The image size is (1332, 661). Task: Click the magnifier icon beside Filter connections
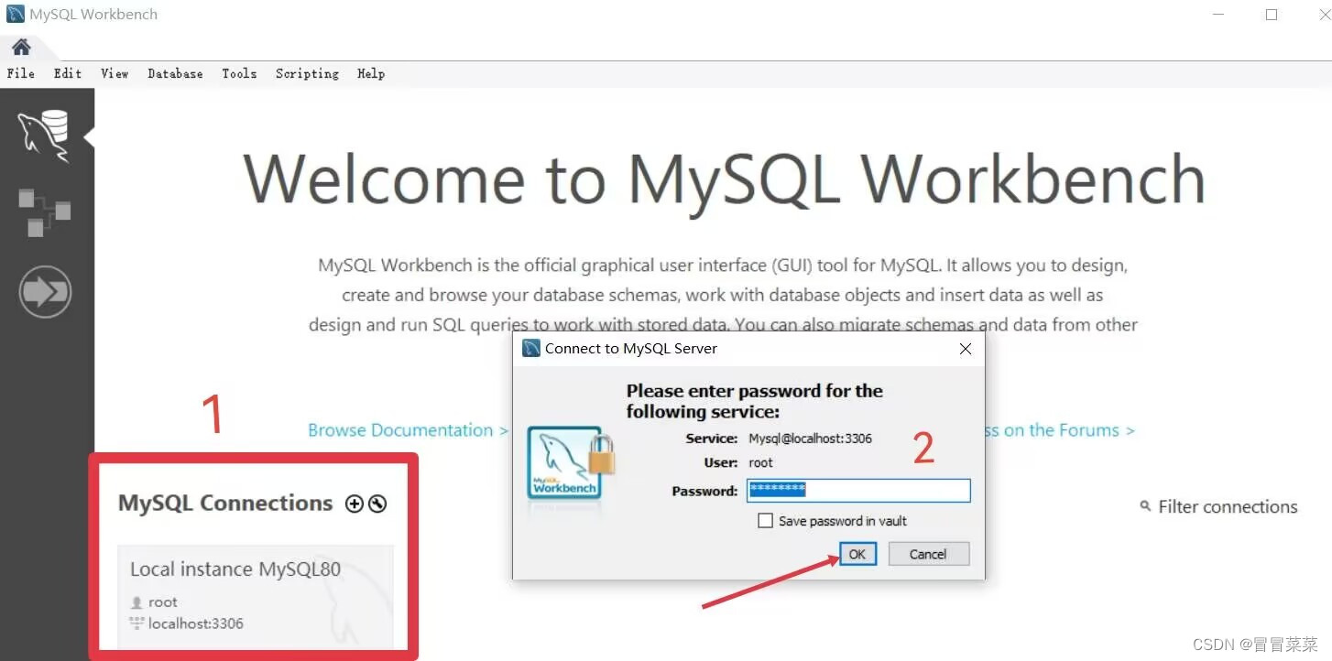tap(1145, 505)
